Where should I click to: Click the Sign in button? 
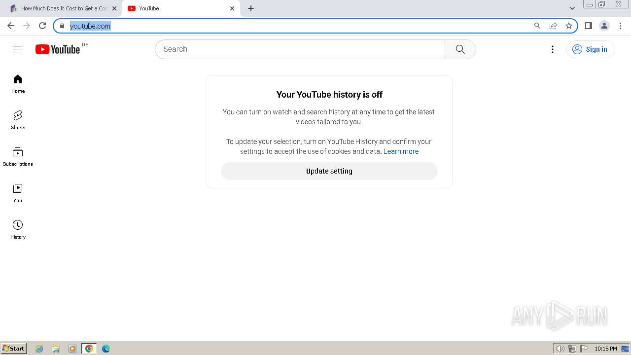pos(591,49)
